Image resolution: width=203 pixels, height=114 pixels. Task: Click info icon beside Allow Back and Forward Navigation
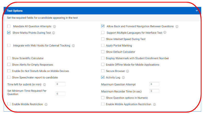pyautogui.click(x=177, y=26)
